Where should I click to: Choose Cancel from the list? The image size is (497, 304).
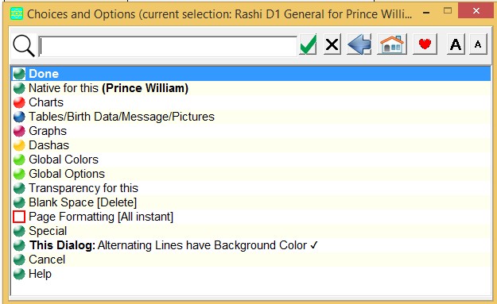tap(250, 260)
